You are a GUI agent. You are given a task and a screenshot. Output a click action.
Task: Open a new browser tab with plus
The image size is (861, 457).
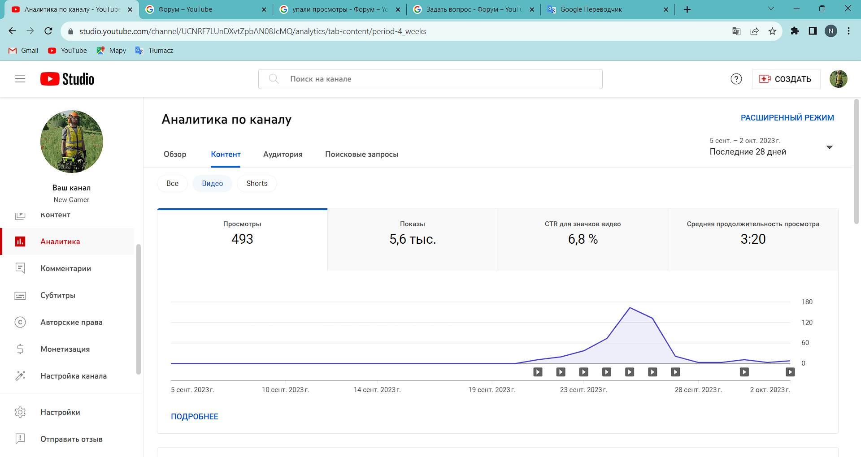[687, 9]
